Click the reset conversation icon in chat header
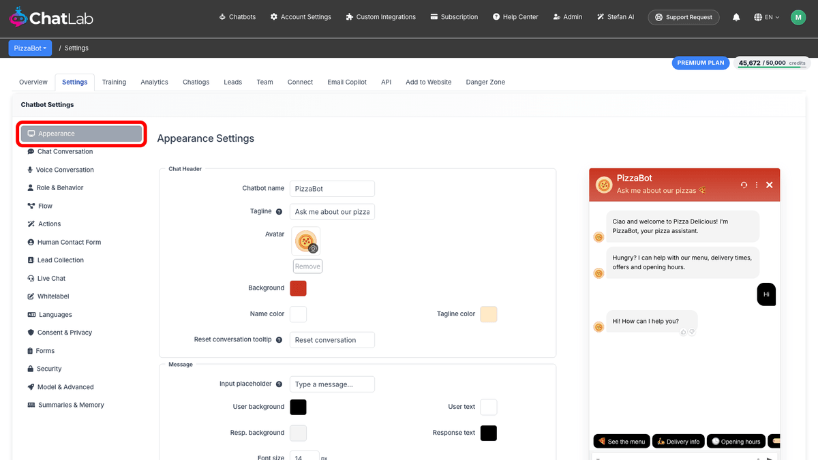 (744, 185)
